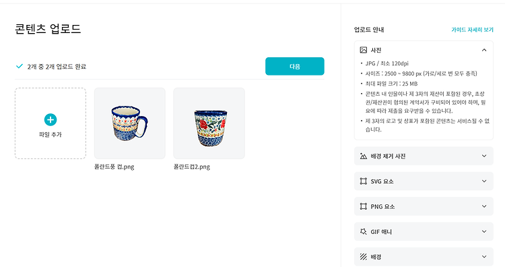505x267 pixels.
Task: Select the 폴란드컵2.png cup thumbnail
Action: click(209, 123)
